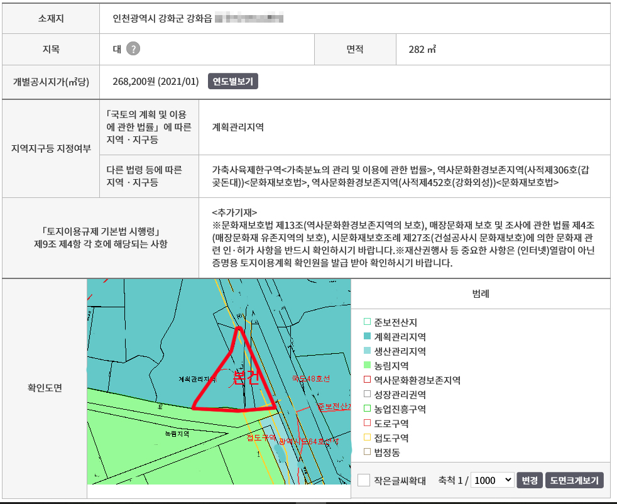This screenshot has width=617, height=504.
Task: Click the 국도48호선 road label on map
Action: 310,379
